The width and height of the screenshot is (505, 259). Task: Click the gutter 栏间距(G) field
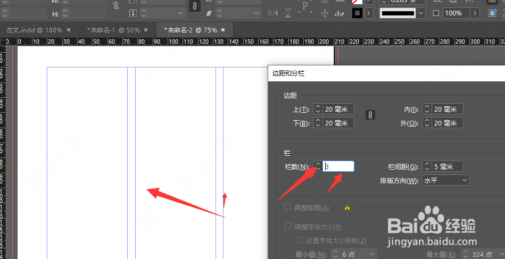click(x=448, y=166)
